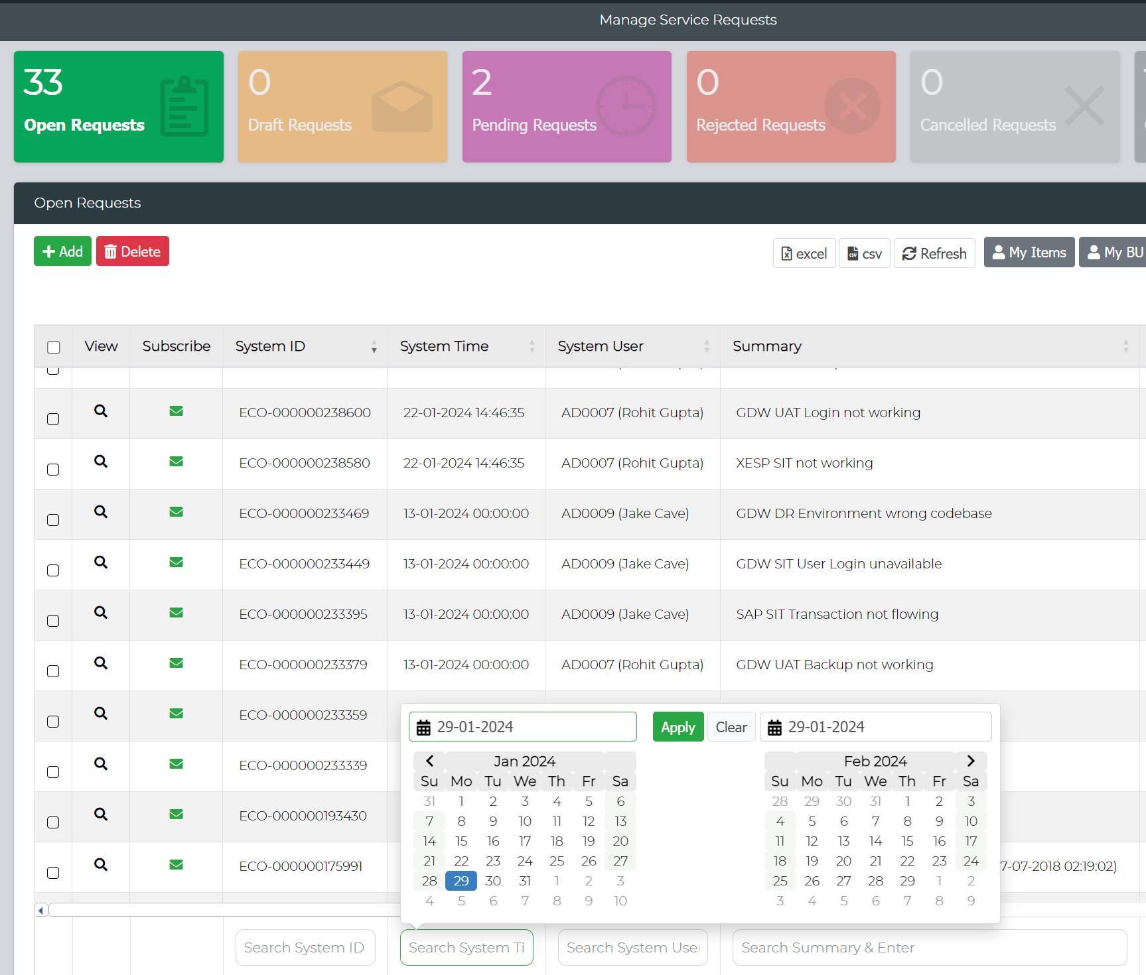This screenshot has height=975, width=1146.
Task: Sort by System Time column arrows
Action: point(532,346)
